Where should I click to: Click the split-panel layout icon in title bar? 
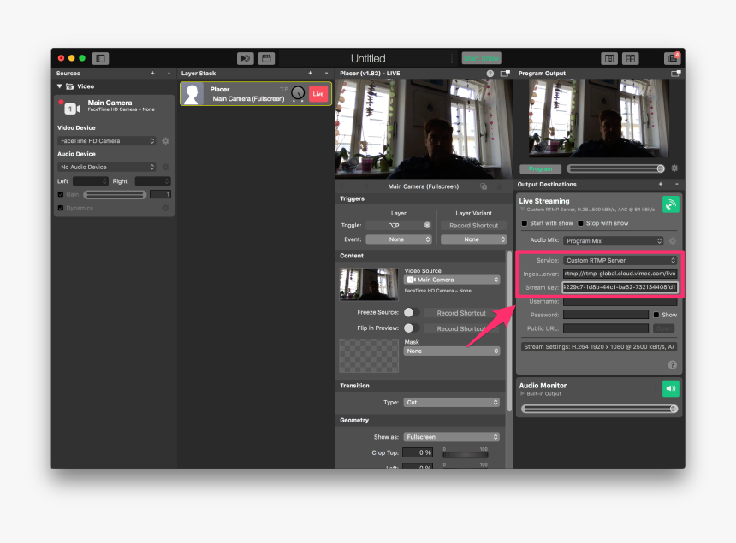pos(631,58)
